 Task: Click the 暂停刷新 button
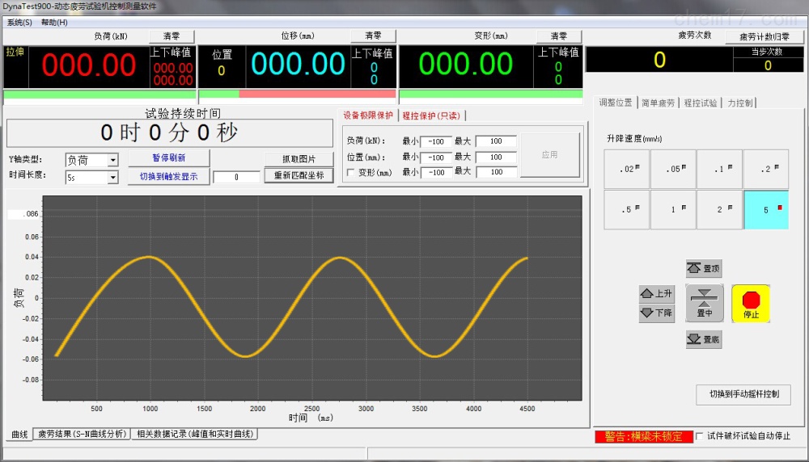(x=169, y=158)
